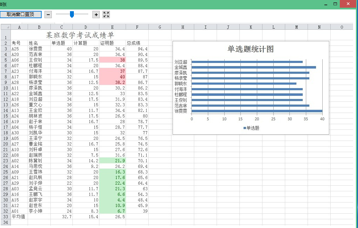
Task: Click the green highlighted cell with value 21.9
Action: [112, 161]
